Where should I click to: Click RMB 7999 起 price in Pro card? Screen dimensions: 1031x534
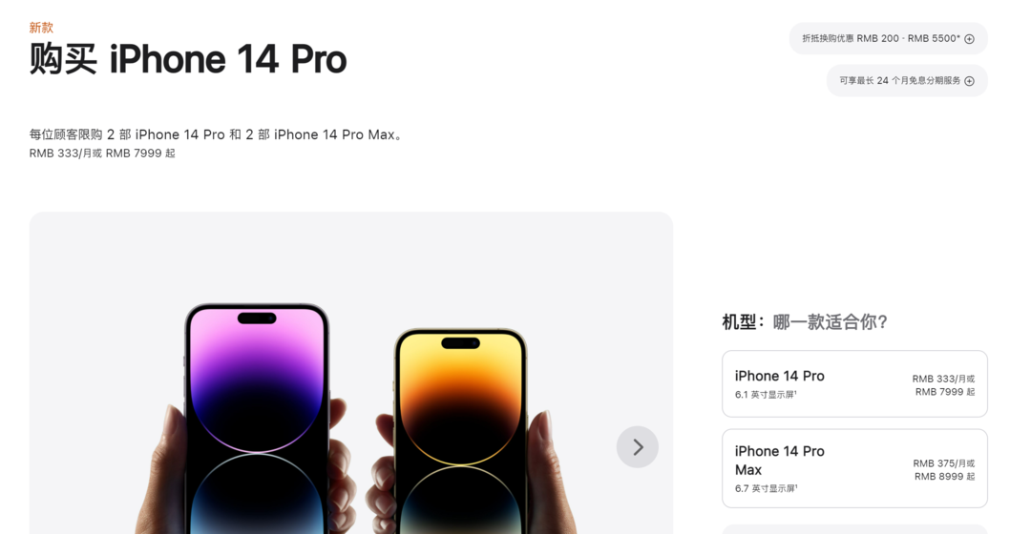click(x=945, y=392)
